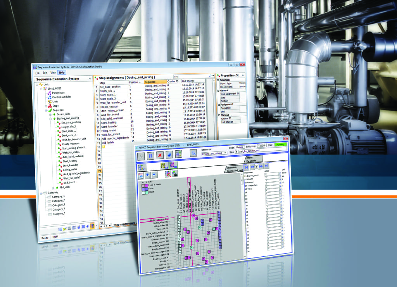Toggle the 02 Weight parameter checkbox
This screenshot has width=397, height=287.
click(x=280, y=177)
